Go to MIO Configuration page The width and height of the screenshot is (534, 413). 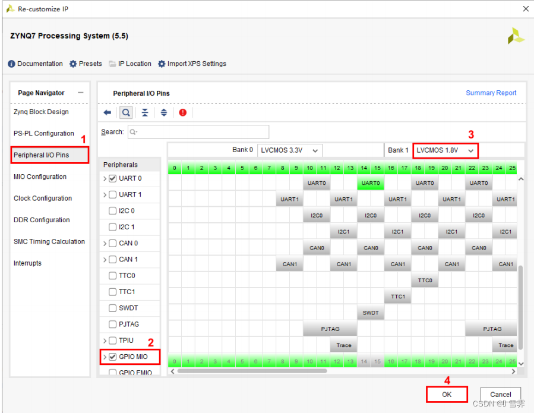pyautogui.click(x=40, y=176)
